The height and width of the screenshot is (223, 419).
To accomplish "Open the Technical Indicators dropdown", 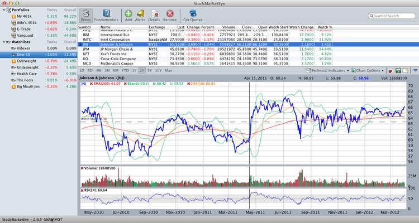I will coord(327,71).
